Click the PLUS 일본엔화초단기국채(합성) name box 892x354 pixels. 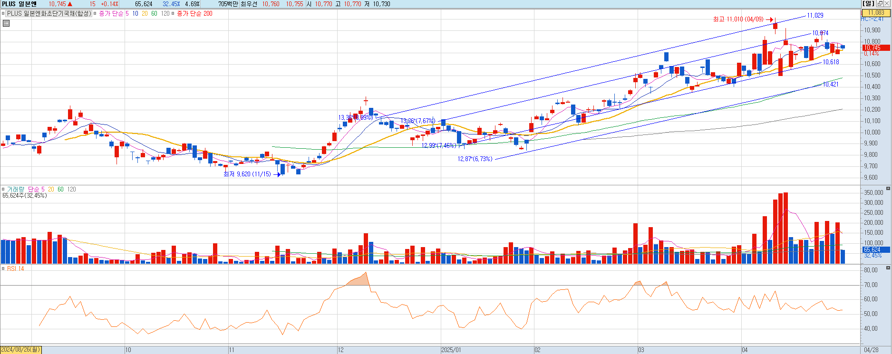(x=48, y=14)
